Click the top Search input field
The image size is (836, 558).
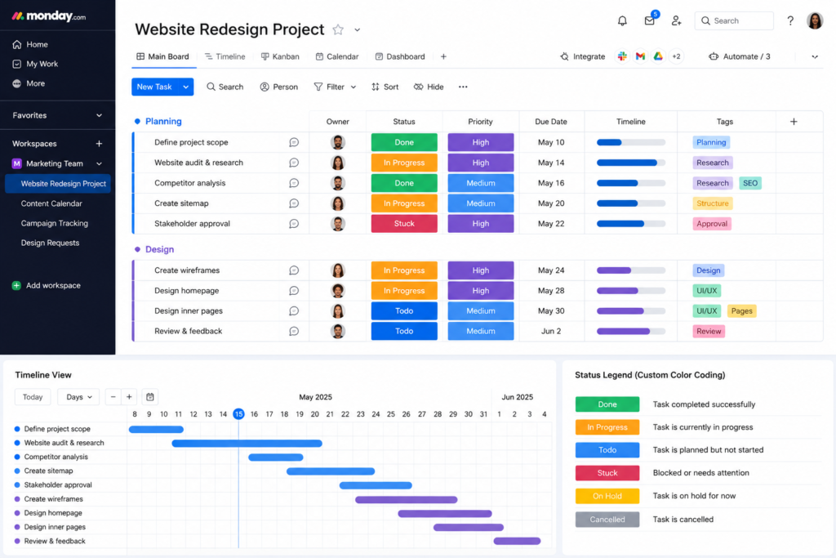coord(734,20)
